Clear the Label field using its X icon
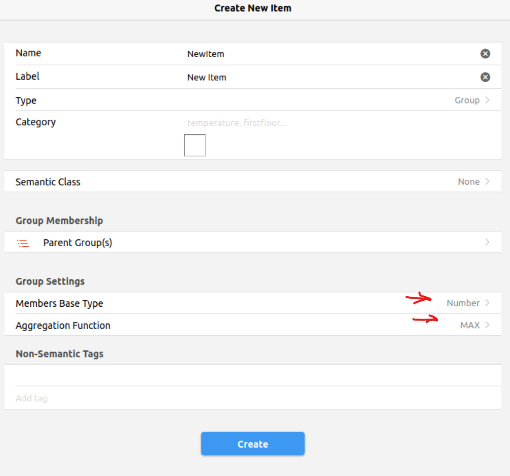510x476 pixels. (485, 77)
